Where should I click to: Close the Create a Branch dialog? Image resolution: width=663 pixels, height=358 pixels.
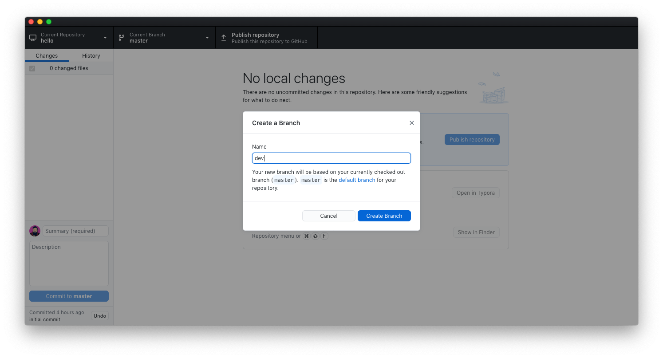411,123
